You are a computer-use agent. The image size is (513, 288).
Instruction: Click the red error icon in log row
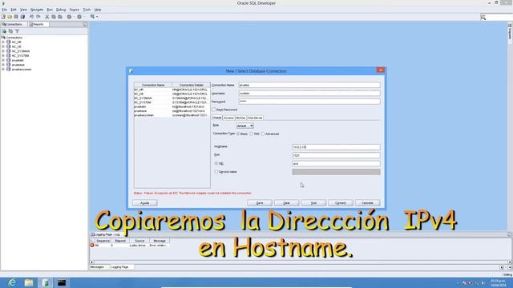[x=92, y=245]
